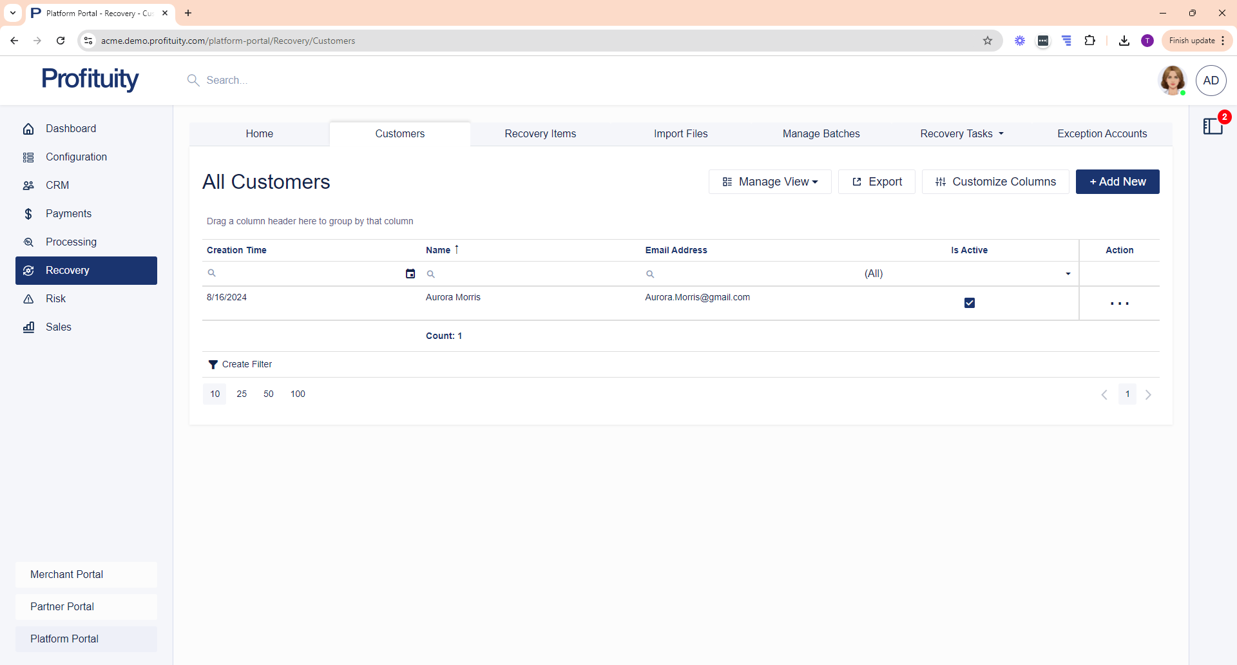Click the user avatar photo in header
This screenshot has height=665, width=1237.
click(1172, 81)
